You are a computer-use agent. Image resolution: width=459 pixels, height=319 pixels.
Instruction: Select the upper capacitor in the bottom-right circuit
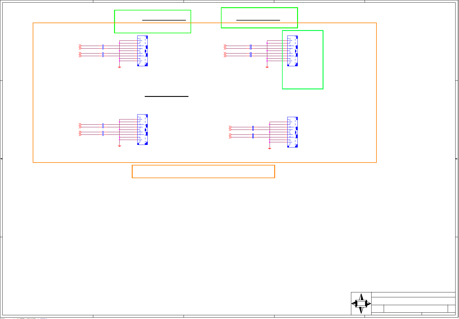(x=253, y=128)
